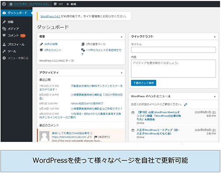Screen dimensions: 221x173
Task: Collapse sidebar with the close-menu toggle
Action: pos(15,58)
